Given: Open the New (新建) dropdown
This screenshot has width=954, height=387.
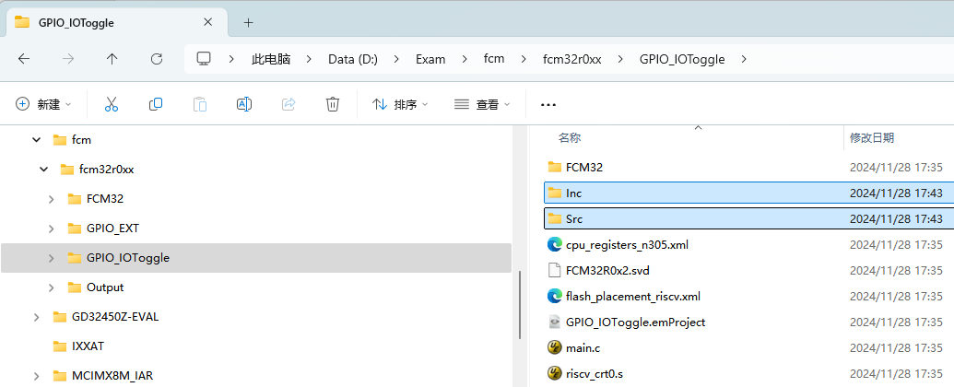Looking at the screenshot, I should 43,104.
